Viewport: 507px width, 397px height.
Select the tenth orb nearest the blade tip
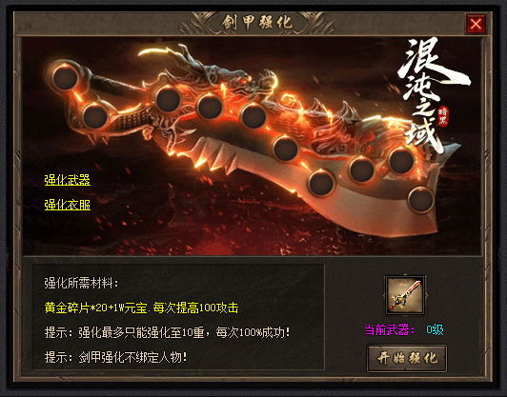(x=421, y=200)
